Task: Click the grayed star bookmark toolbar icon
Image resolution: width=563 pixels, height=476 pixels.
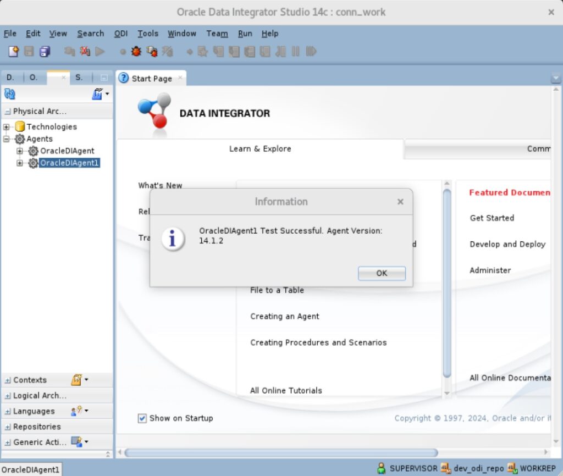Action: [202, 51]
